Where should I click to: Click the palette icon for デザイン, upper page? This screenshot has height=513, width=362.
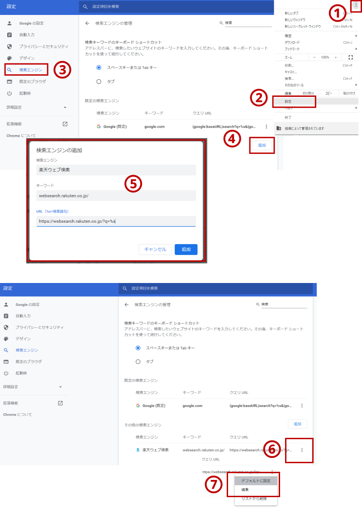[x=10, y=58]
